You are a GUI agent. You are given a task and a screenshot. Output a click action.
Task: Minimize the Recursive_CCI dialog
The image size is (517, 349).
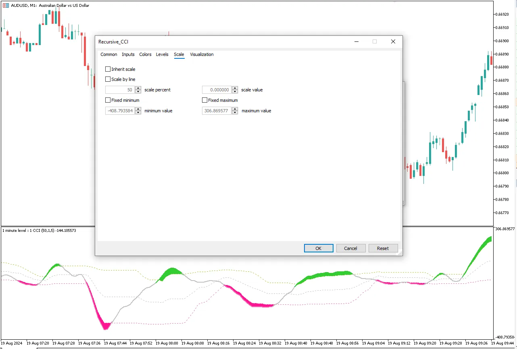pyautogui.click(x=356, y=41)
